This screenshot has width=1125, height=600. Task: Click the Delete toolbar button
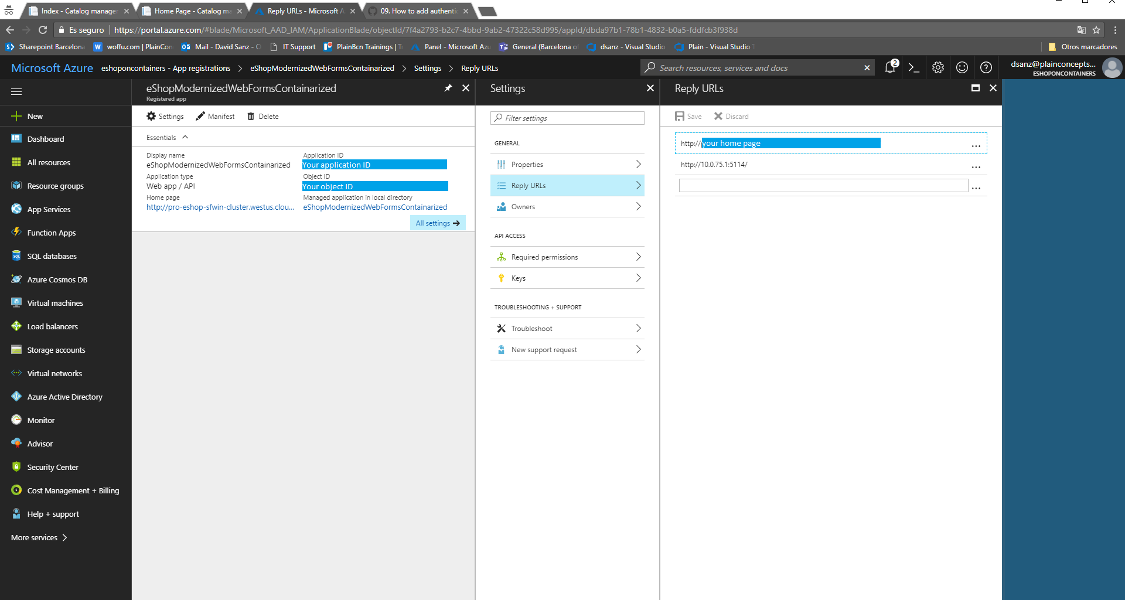point(262,116)
